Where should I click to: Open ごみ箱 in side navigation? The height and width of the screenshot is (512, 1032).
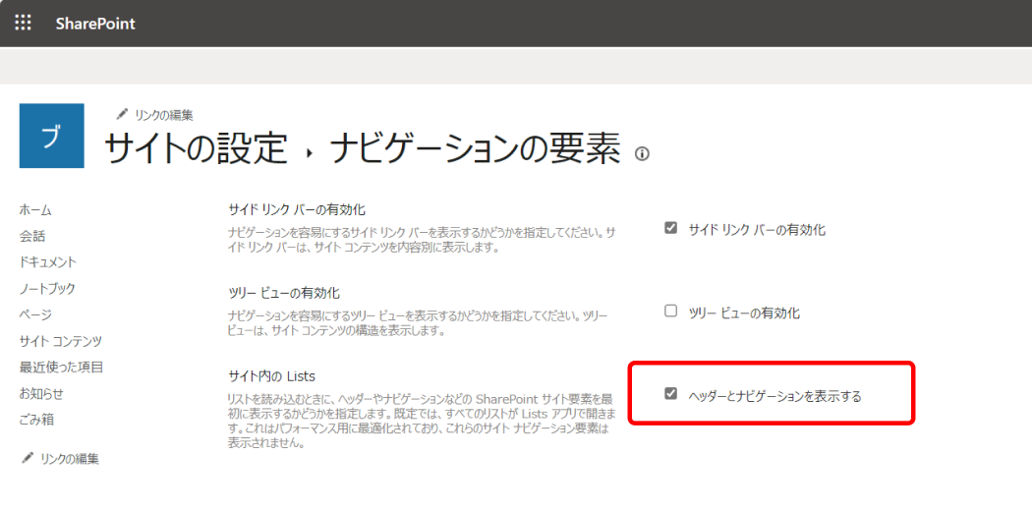(37, 420)
